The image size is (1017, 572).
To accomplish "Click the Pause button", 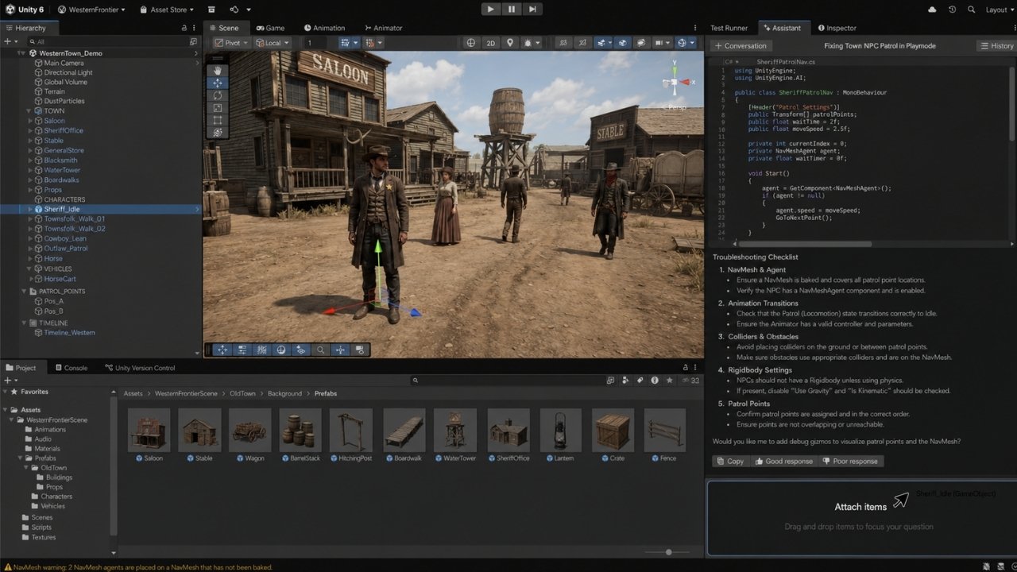I will click(511, 10).
